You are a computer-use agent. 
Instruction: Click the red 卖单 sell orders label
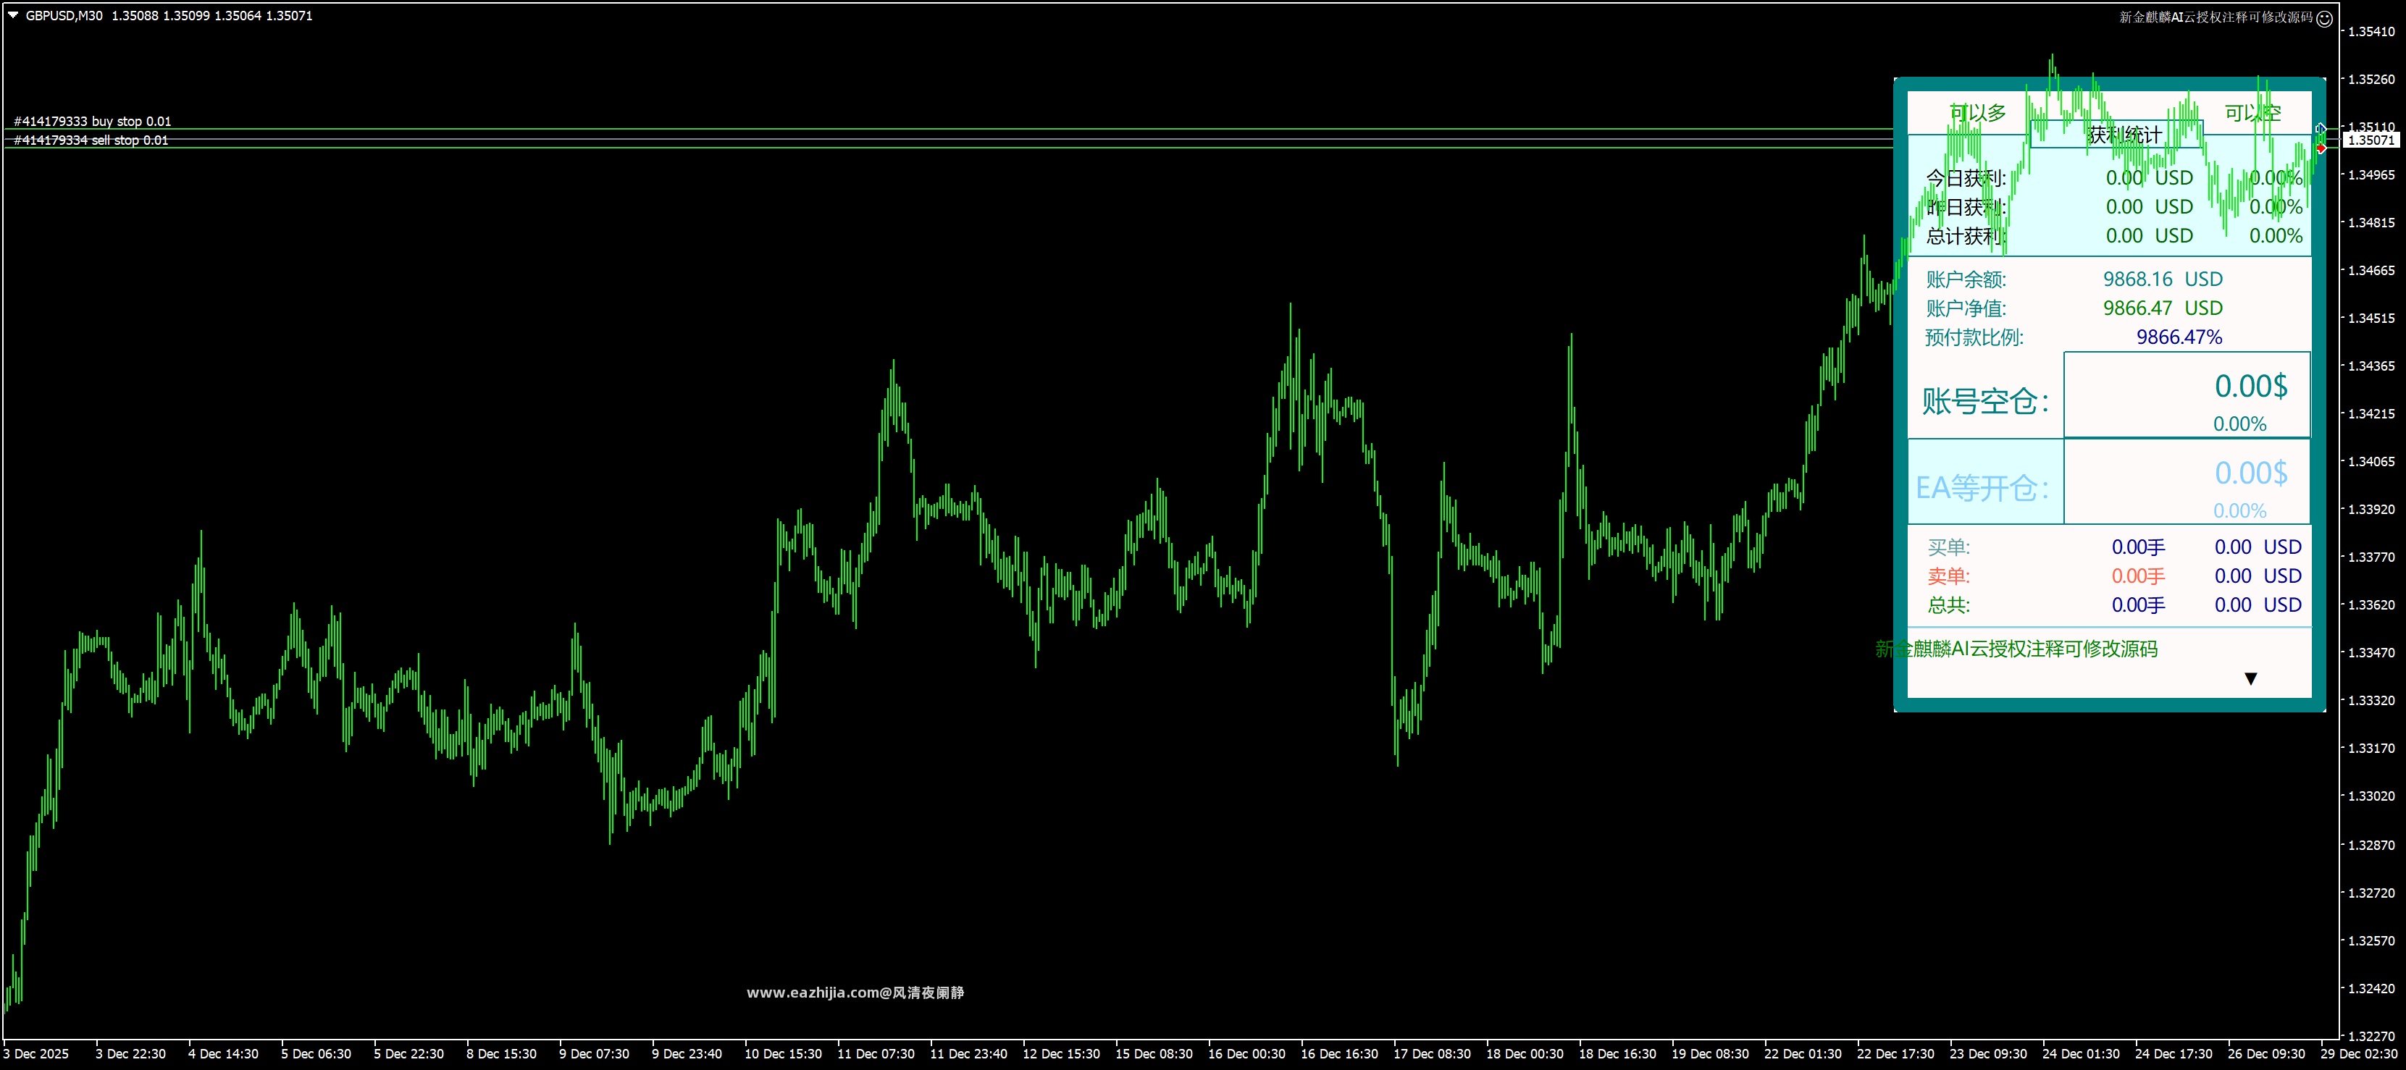1948,576
